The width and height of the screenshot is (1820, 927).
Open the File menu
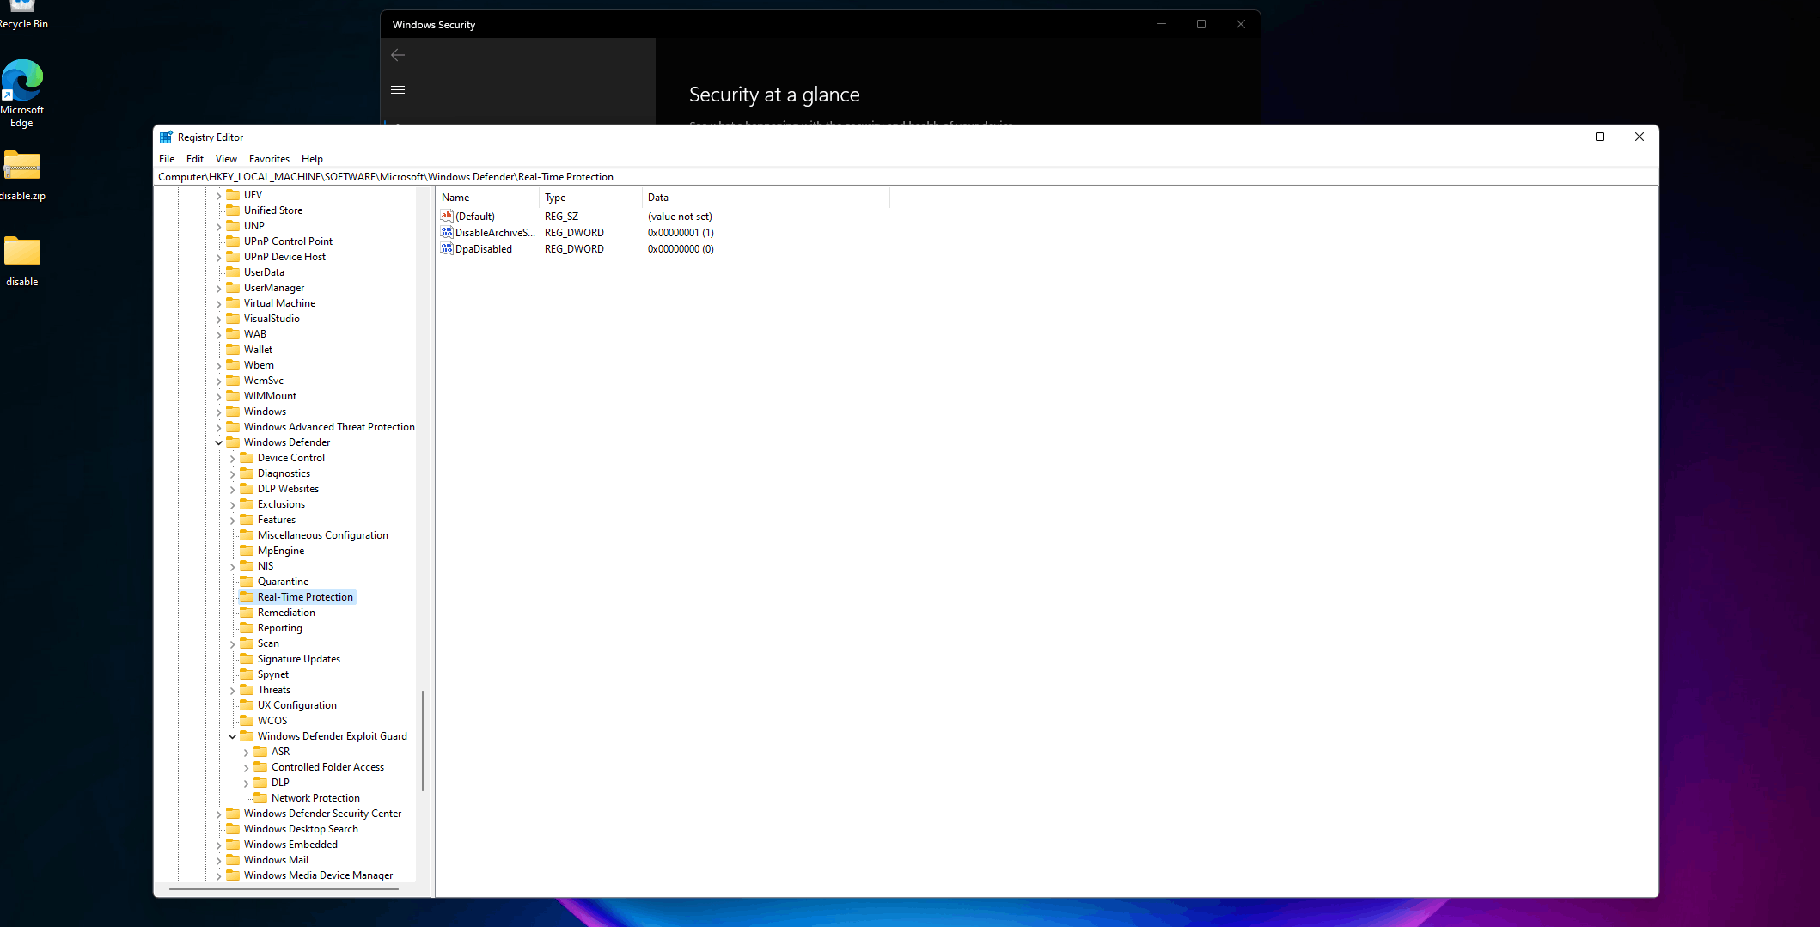[167, 159]
